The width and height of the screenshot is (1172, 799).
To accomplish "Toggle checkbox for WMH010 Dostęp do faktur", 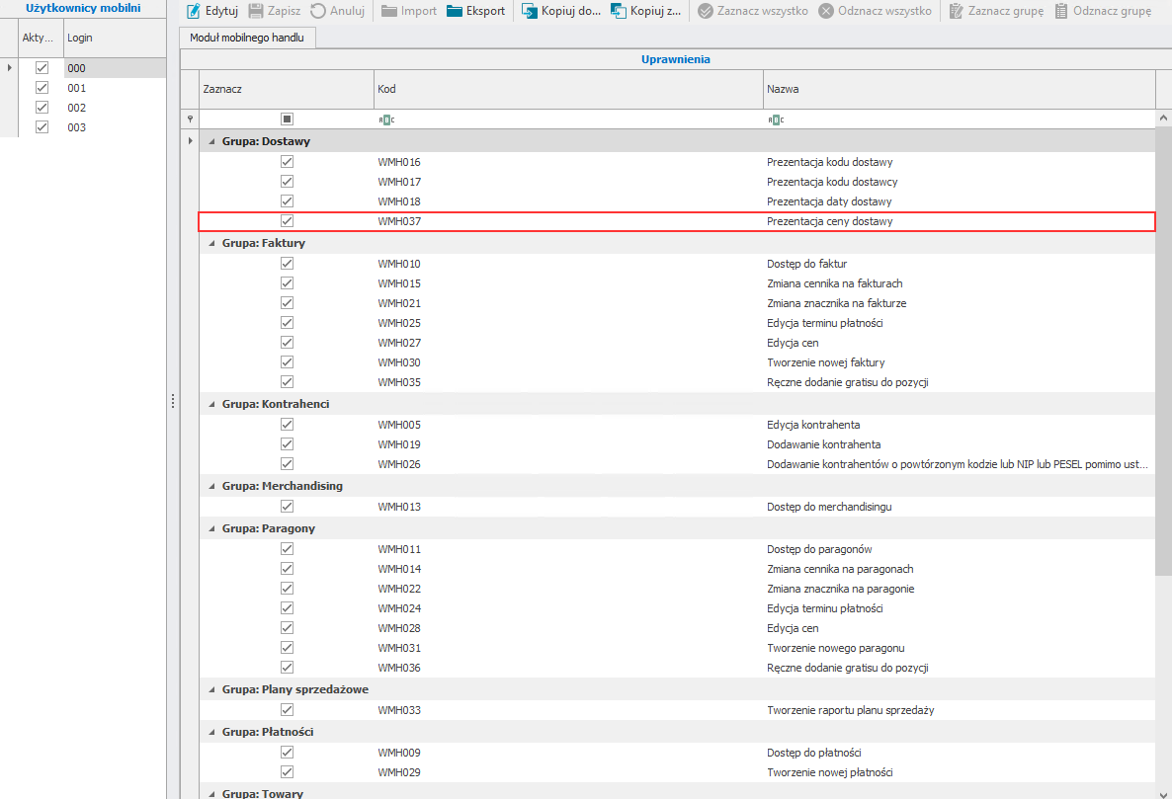I will [287, 264].
